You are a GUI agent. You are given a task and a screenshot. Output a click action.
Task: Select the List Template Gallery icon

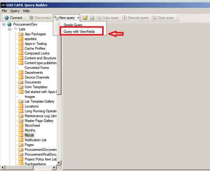click(21, 101)
